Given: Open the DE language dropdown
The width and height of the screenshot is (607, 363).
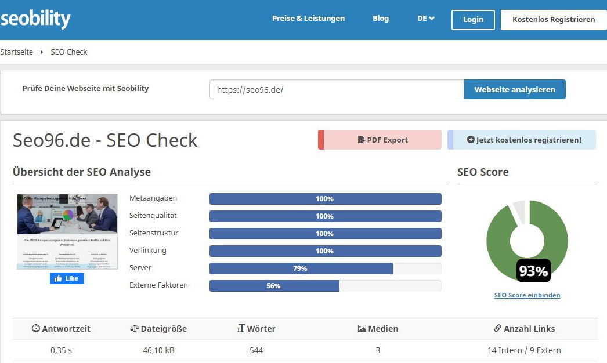Looking at the screenshot, I should [x=425, y=19].
